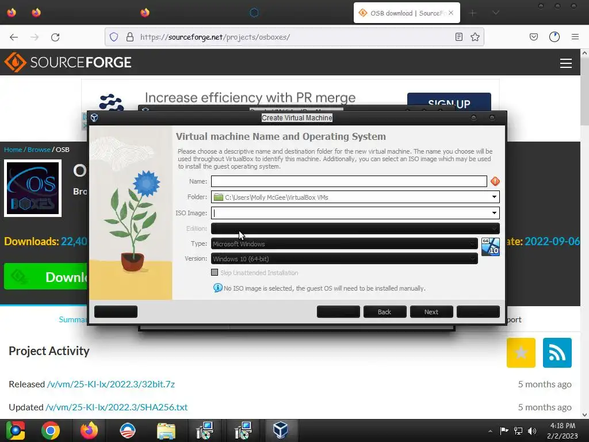Open the Version dropdown showing Windows 10 (64-bit)

tap(344, 259)
